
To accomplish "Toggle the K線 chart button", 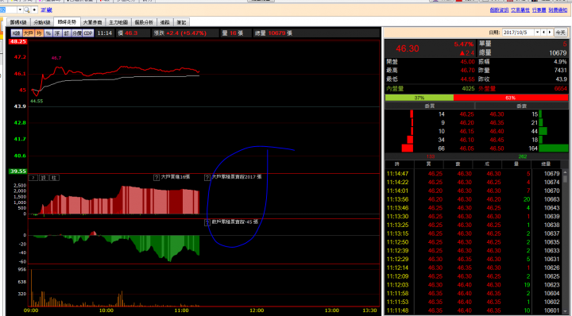I will pyautogui.click(x=17, y=33).
